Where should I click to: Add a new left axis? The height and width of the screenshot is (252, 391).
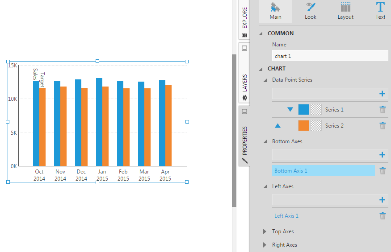point(382,200)
